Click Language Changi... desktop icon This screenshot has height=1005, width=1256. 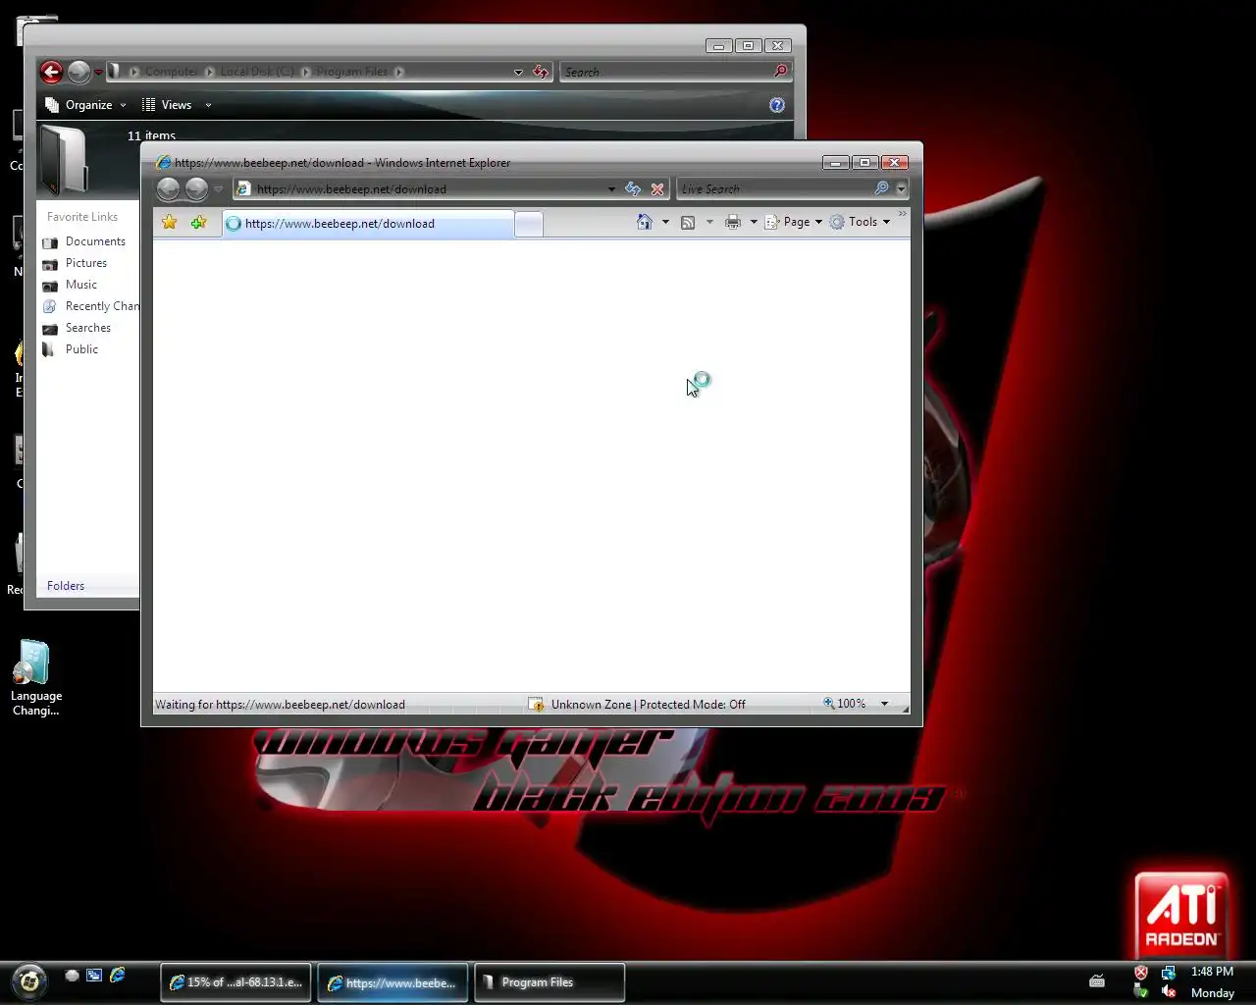[x=35, y=677]
